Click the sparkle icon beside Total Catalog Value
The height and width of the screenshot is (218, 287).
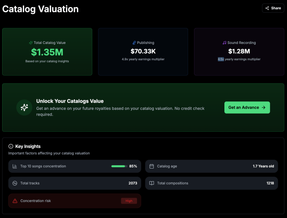pos(30,43)
